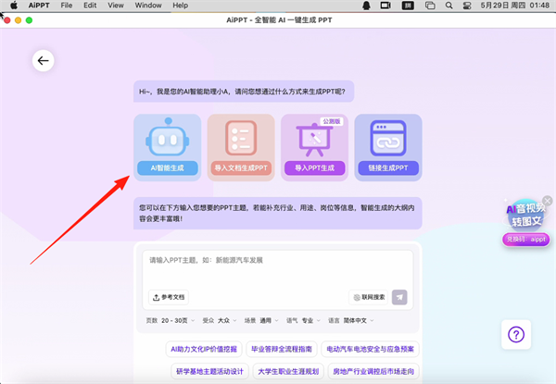Click the 导入PPT生成 button
This screenshot has height=384, width=556.
tap(314, 168)
